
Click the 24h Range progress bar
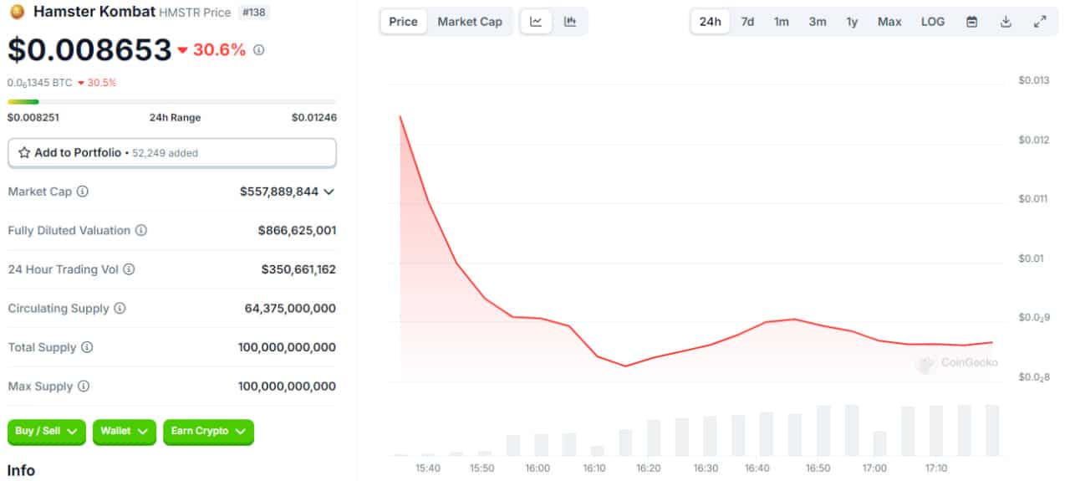(x=172, y=102)
